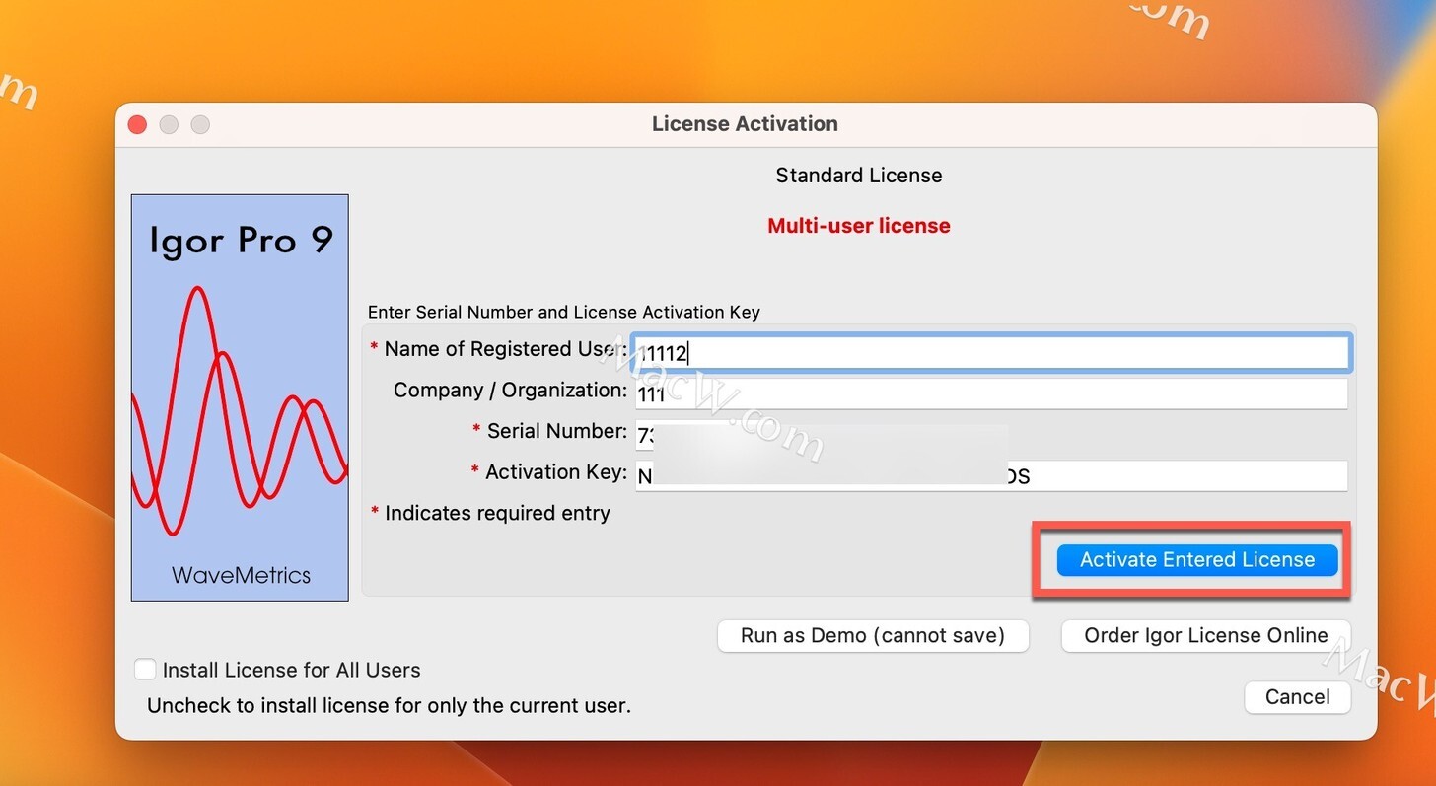Click the Activation Key label
This screenshot has height=786, width=1436.
(549, 472)
